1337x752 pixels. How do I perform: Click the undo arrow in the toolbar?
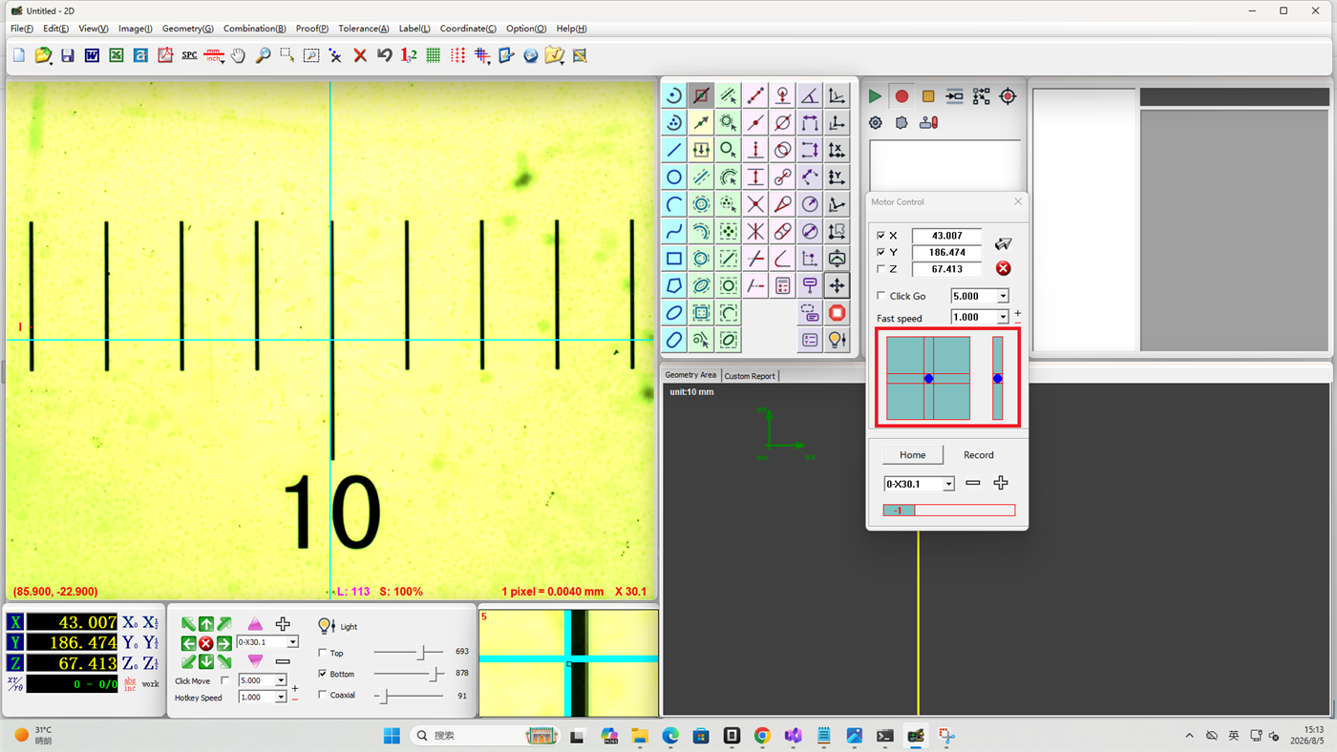(x=385, y=55)
